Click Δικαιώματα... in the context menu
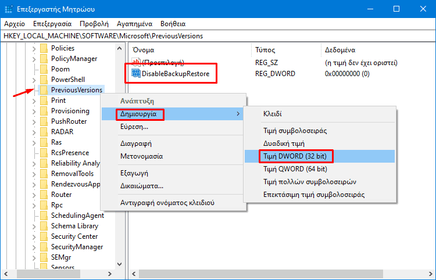The height and width of the screenshot is (280, 436). pyautogui.click(x=174, y=186)
